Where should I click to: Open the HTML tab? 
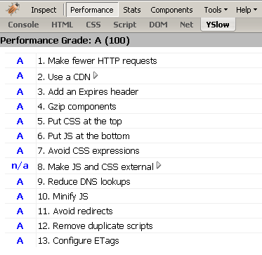pos(63,25)
